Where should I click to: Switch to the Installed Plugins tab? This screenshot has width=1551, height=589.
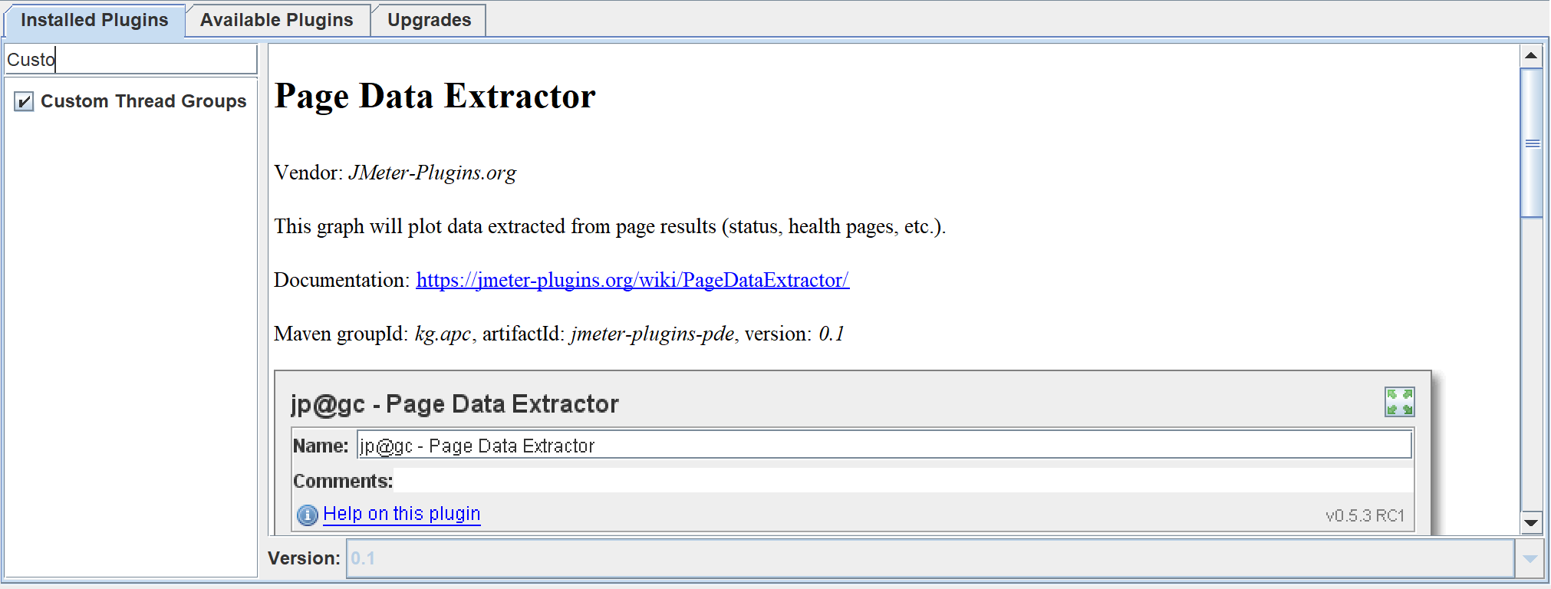[94, 20]
